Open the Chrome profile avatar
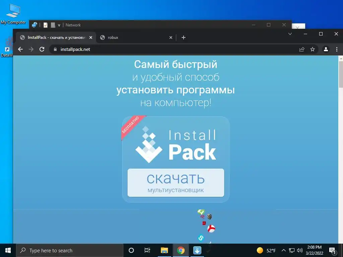343x257 pixels. point(326,50)
